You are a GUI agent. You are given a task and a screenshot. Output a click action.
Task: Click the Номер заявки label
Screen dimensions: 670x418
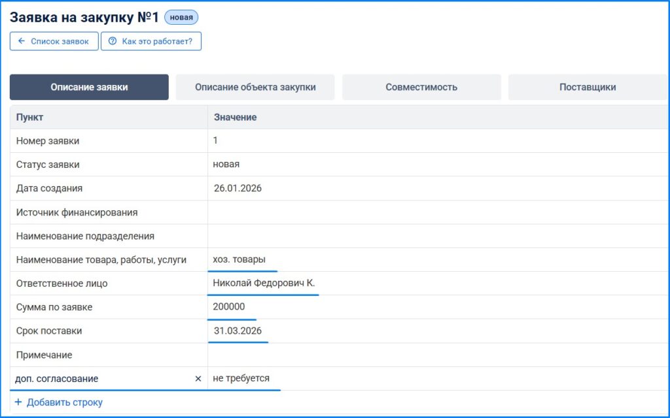click(x=47, y=141)
